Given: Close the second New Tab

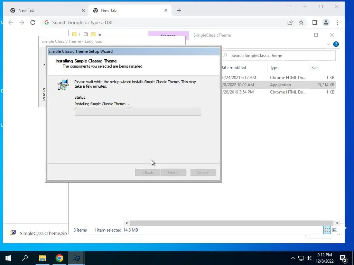Looking at the screenshot, I should (x=166, y=10).
